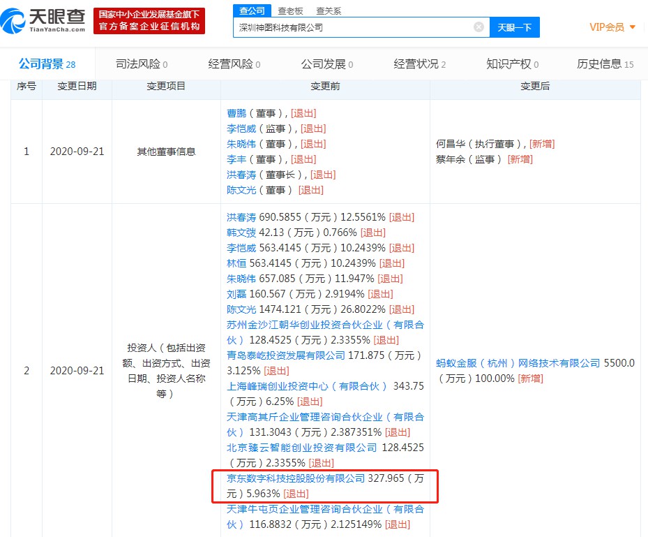The width and height of the screenshot is (648, 537).
Task: Select 何昌华（执行董事）new entry text
Action: click(x=481, y=144)
